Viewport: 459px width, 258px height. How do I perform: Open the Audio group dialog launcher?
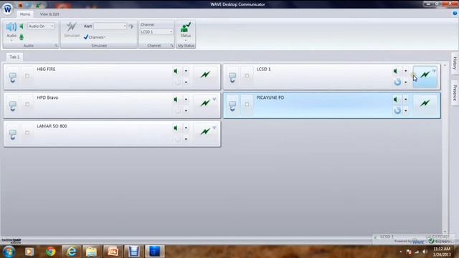coord(56,46)
